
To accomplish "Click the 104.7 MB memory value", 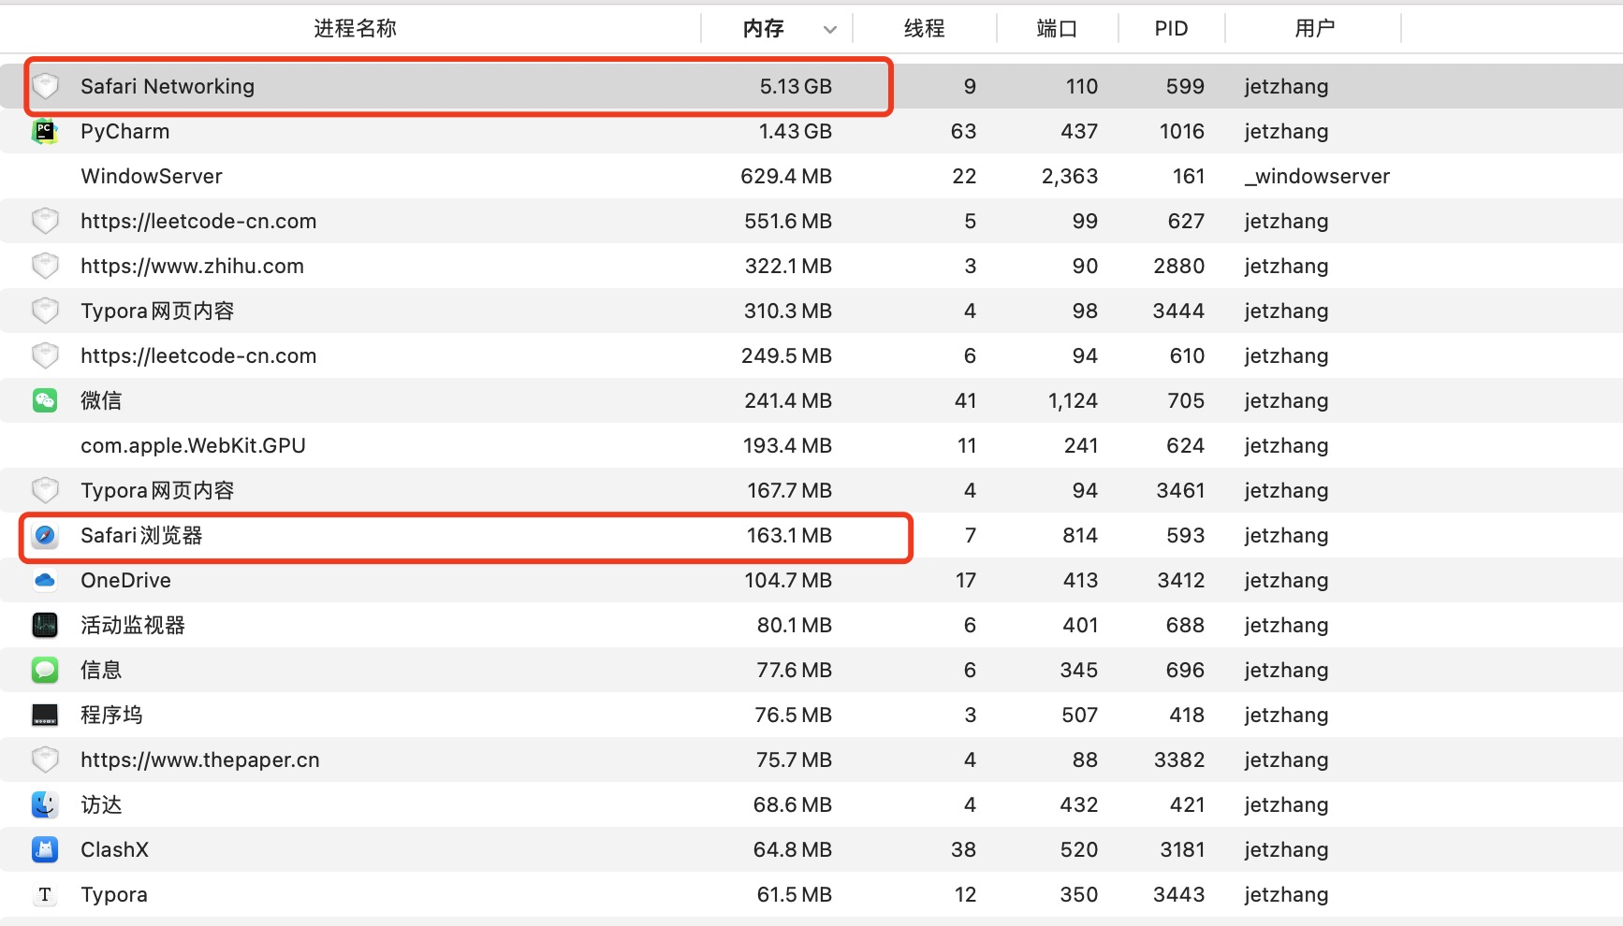I will pyautogui.click(x=788, y=580).
